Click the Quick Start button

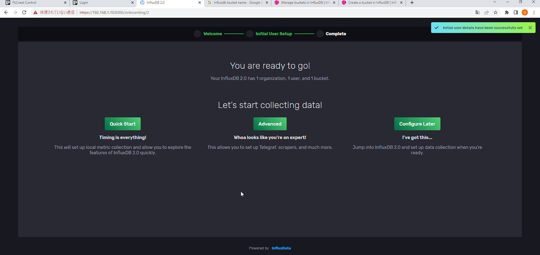click(x=123, y=124)
